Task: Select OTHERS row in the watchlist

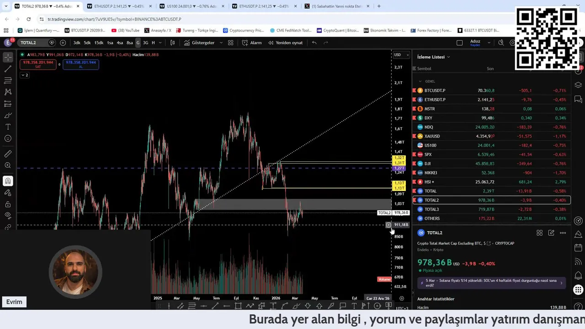Action: point(491,218)
